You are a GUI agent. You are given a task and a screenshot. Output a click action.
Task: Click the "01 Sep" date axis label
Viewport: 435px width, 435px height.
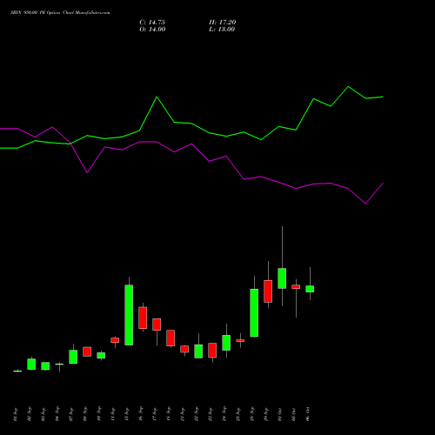[x=16, y=414]
